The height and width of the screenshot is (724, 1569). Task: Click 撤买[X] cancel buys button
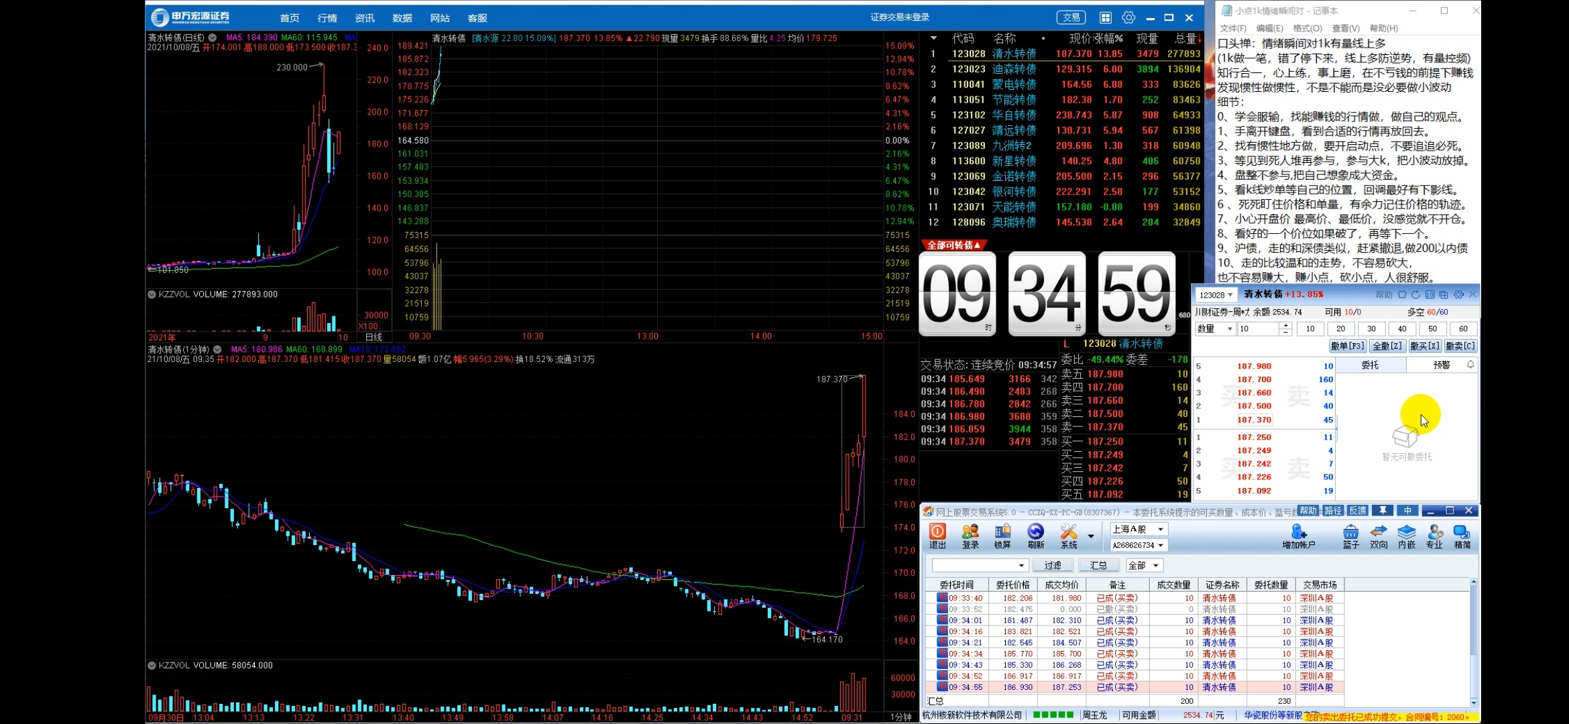[1425, 347]
